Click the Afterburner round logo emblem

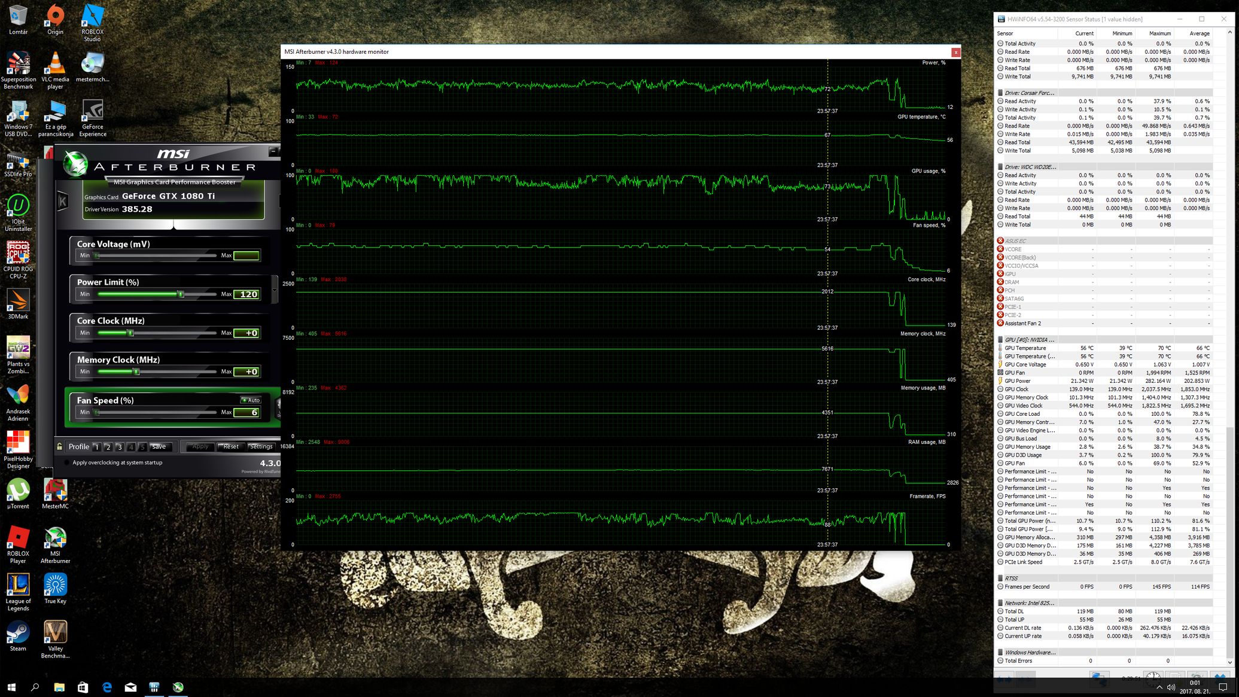[75, 164]
